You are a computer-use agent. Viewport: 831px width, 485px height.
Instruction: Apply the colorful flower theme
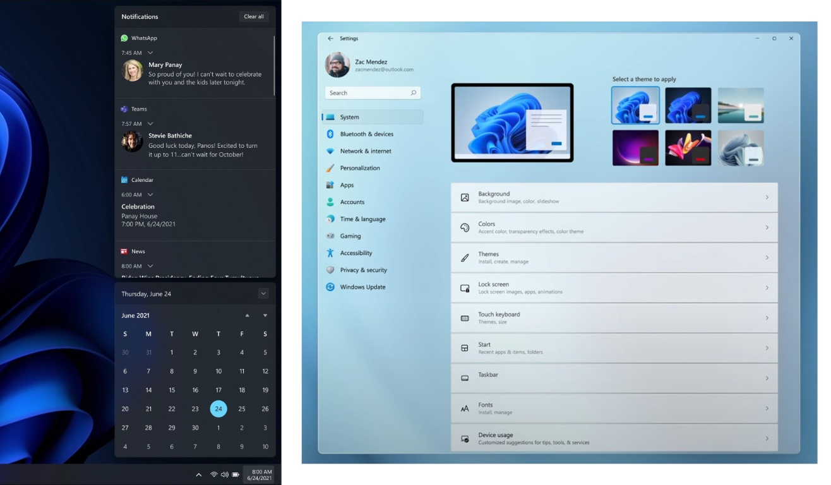[688, 148]
